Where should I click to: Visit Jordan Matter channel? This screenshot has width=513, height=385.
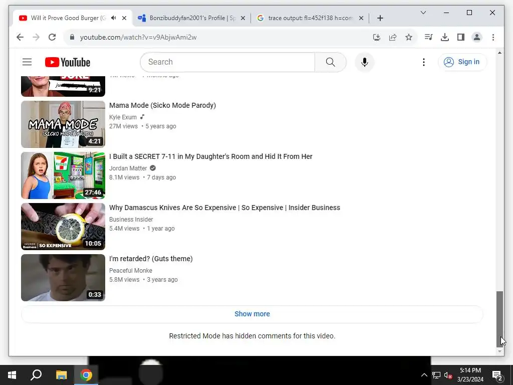point(128,168)
